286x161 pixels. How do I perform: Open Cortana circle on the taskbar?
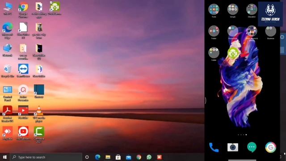87,157
